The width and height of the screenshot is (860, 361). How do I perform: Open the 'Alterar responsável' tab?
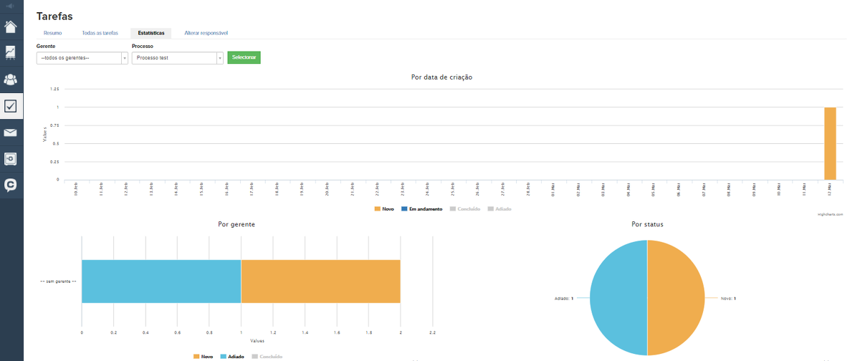pos(206,33)
